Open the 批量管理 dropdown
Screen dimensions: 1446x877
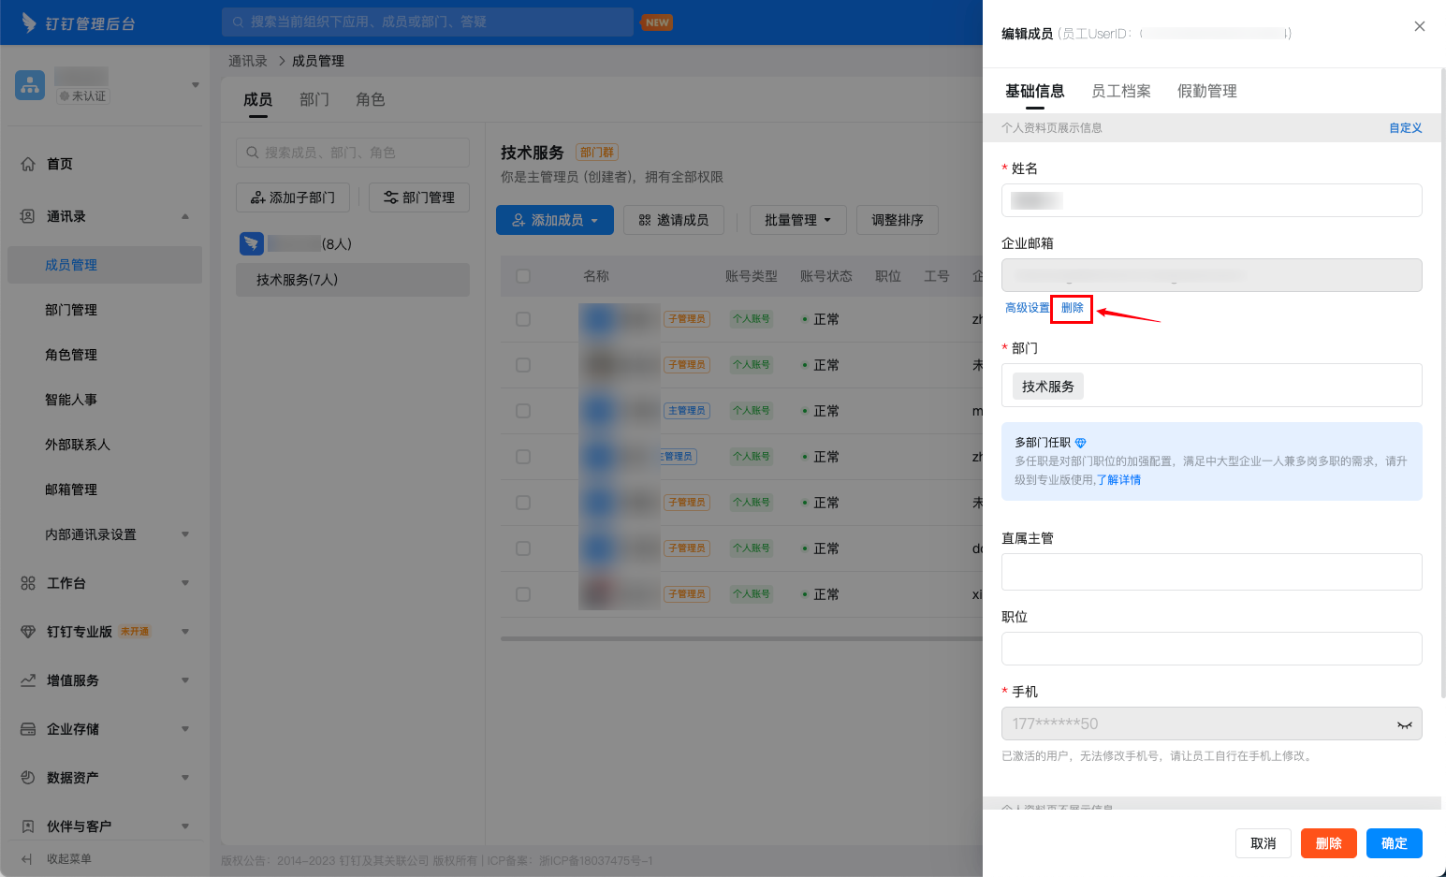tap(798, 220)
